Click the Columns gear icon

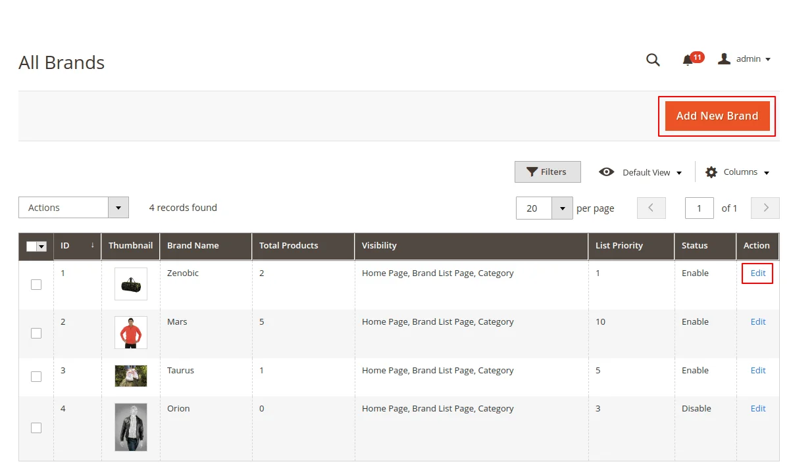711,172
